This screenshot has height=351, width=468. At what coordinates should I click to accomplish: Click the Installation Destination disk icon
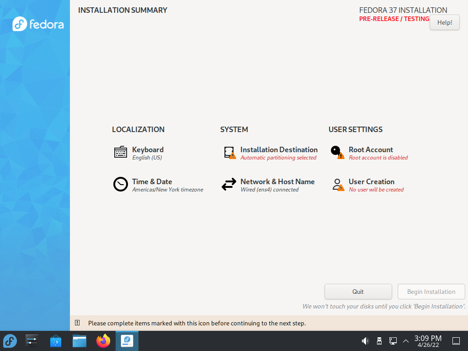coord(230,153)
